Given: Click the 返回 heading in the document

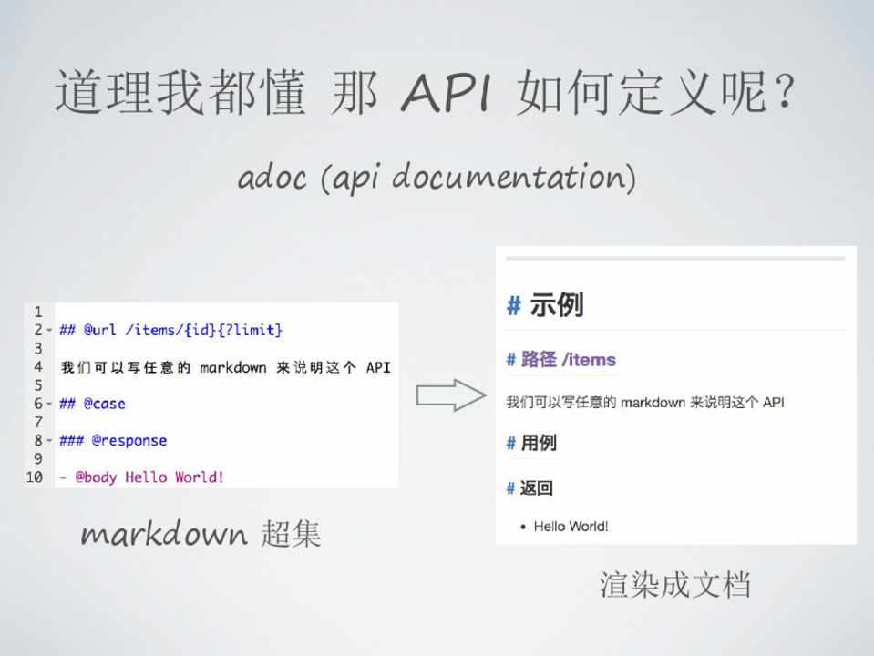Looking at the screenshot, I should (537, 488).
